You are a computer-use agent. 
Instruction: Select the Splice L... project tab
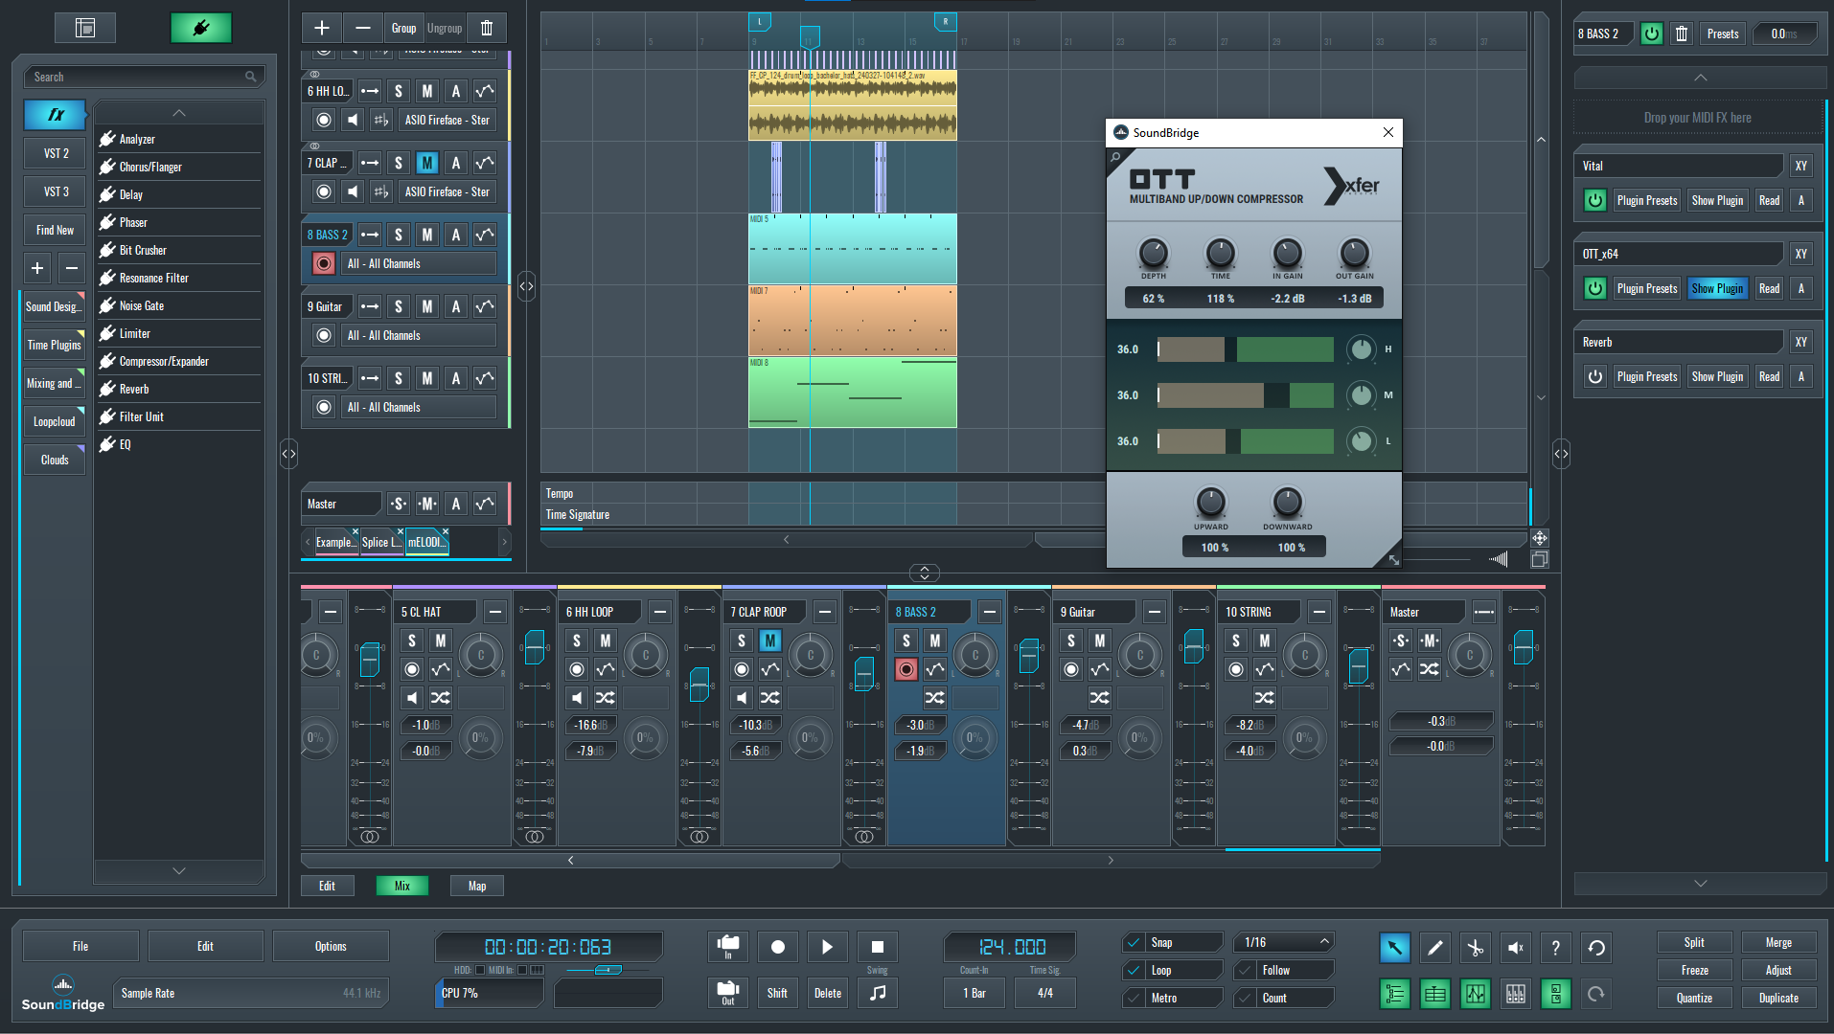[x=380, y=542]
